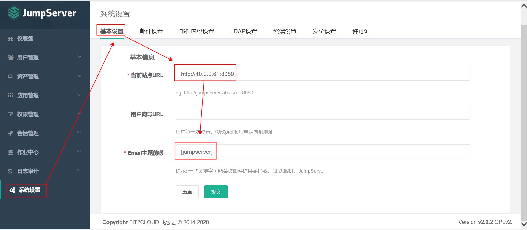The height and width of the screenshot is (230, 527).
Task: Click the JumpServer logo icon
Action: (x=14, y=13)
